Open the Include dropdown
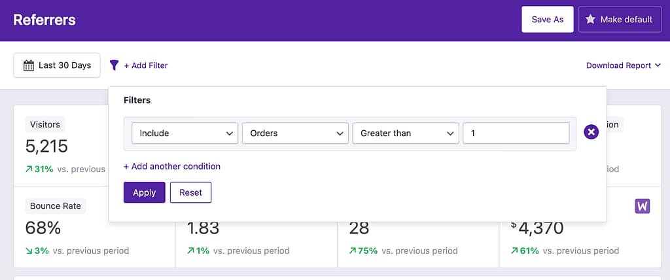The width and height of the screenshot is (670, 280). pyautogui.click(x=185, y=133)
